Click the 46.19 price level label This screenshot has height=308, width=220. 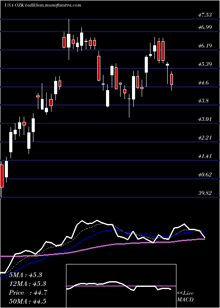pos(205,46)
